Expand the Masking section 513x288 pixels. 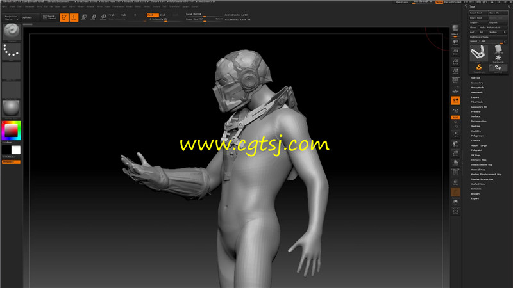point(476,126)
